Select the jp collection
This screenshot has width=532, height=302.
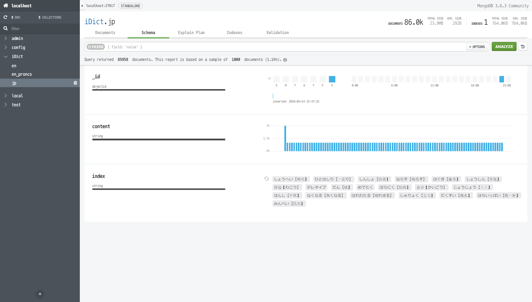click(x=40, y=83)
